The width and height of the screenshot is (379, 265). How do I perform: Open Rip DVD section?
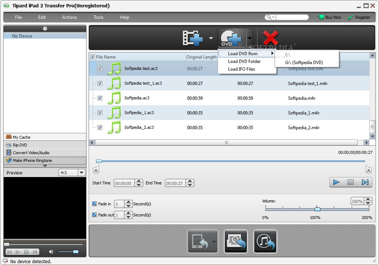(x=45, y=145)
